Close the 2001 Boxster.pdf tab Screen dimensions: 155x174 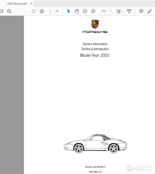pyautogui.click(x=32, y=4)
